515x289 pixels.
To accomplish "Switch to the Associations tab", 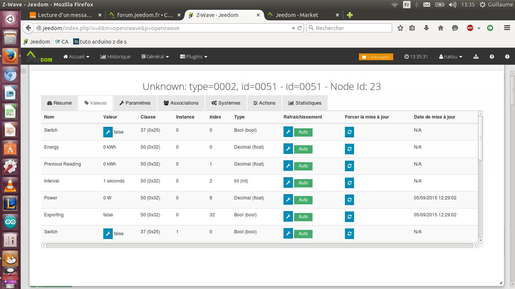I will pos(181,103).
